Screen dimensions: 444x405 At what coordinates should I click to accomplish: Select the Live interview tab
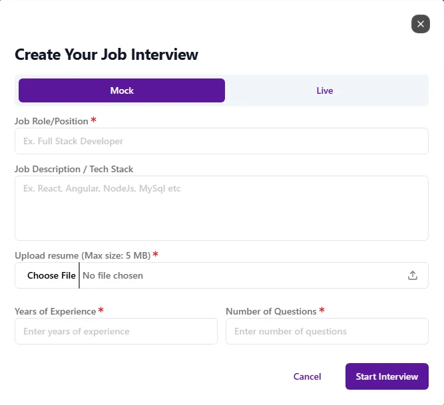[325, 90]
